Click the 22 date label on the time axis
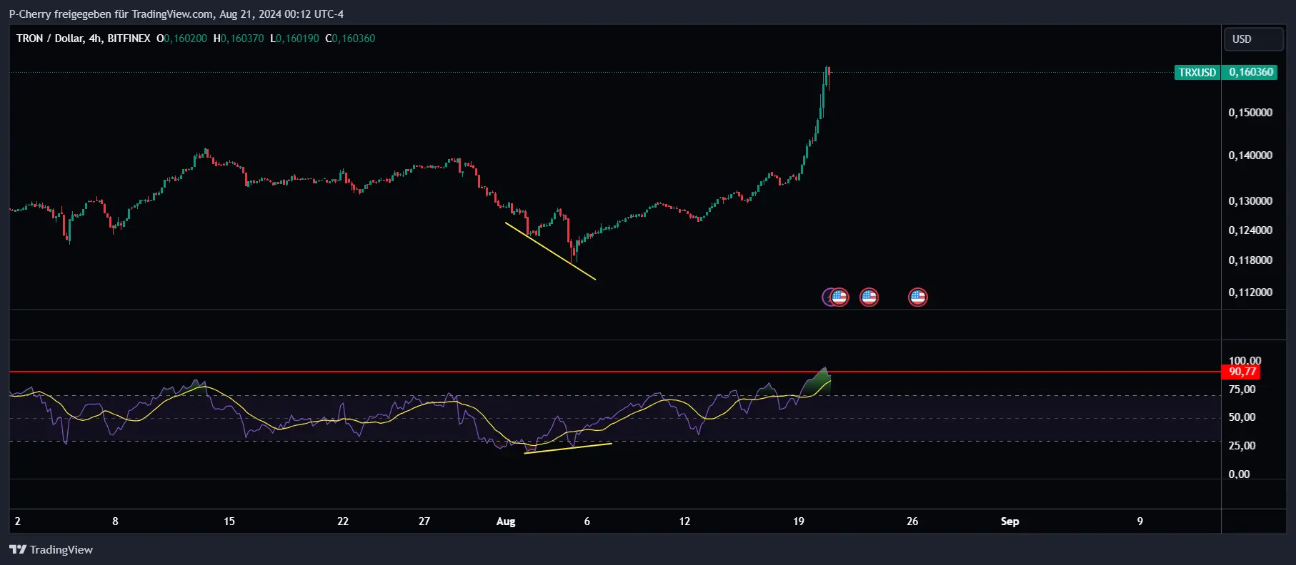Image resolution: width=1296 pixels, height=565 pixels. tap(343, 521)
